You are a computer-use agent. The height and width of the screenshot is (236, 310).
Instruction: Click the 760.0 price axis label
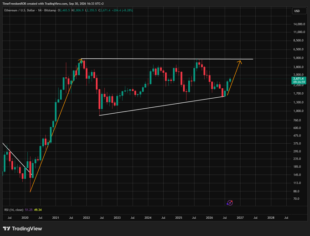pos(297,120)
